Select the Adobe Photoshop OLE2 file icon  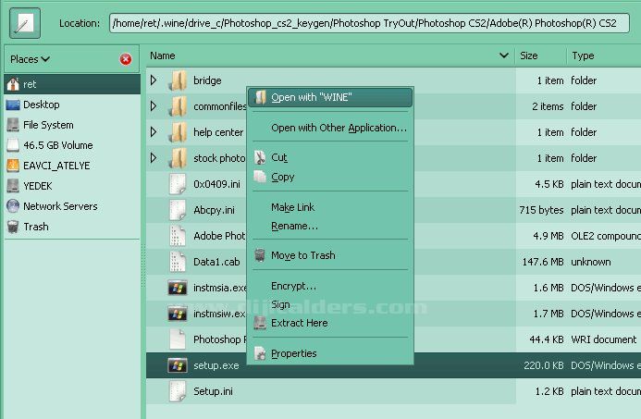coord(178,236)
